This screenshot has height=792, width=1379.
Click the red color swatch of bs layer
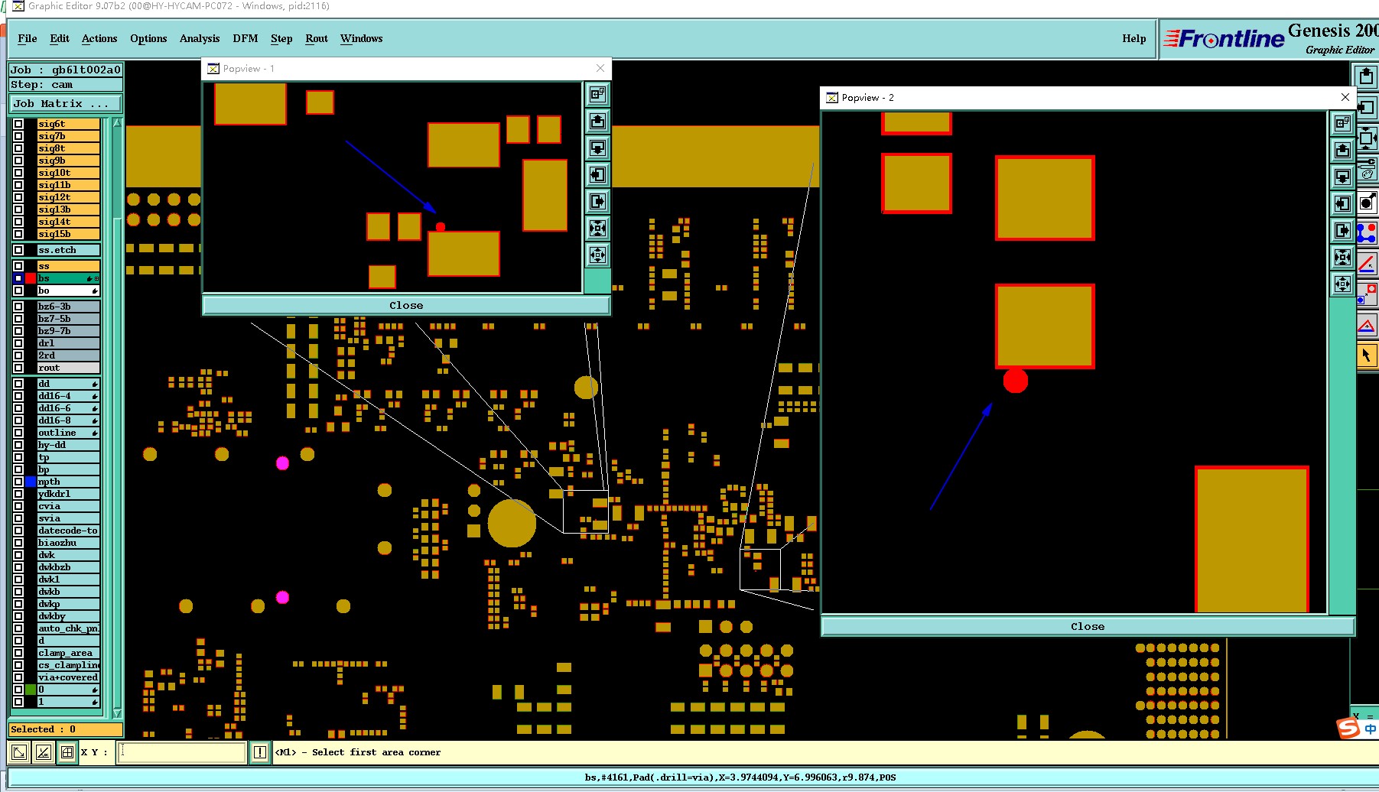point(31,278)
